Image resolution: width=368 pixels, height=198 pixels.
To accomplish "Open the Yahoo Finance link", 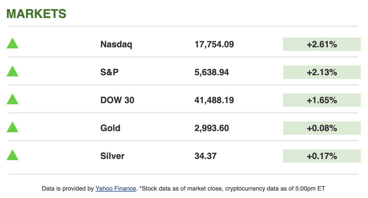I will tap(116, 189).
